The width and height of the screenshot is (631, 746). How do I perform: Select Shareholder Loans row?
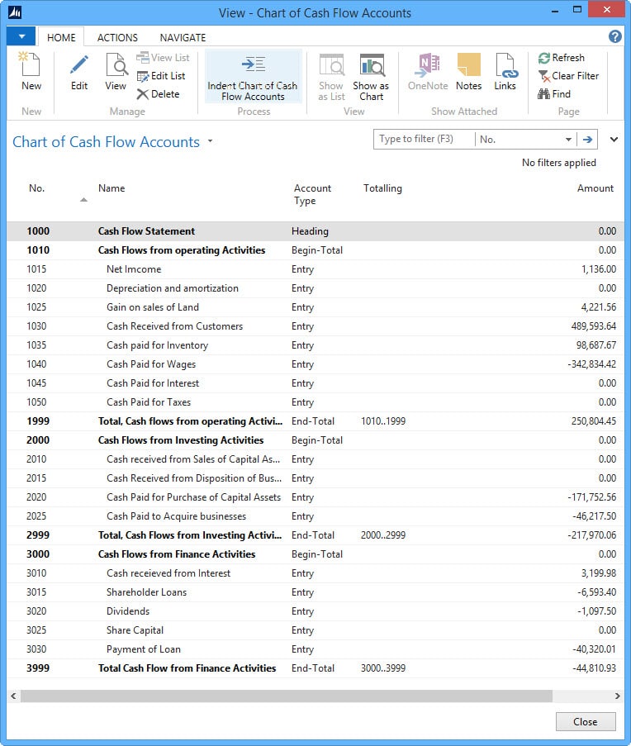pos(315,592)
